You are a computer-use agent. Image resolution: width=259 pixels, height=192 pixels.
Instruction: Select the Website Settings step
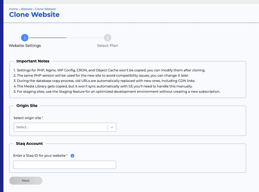(x=25, y=46)
